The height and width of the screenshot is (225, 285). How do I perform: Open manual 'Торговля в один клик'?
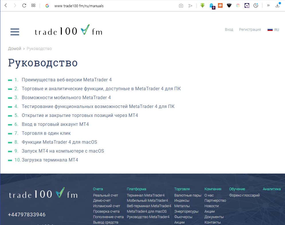[x=46, y=133]
